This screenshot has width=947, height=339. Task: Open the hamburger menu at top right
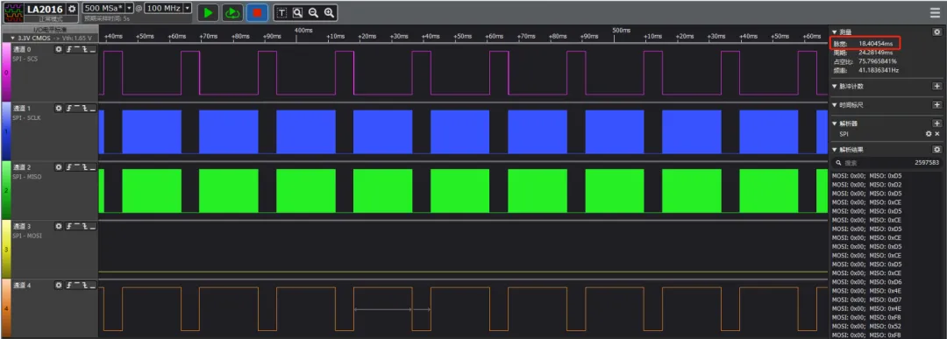(935, 12)
